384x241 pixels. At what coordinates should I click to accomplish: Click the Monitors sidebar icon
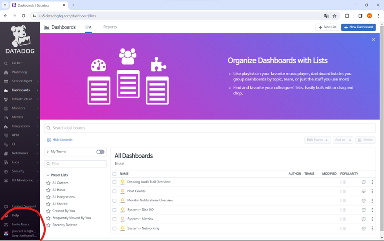(6, 108)
